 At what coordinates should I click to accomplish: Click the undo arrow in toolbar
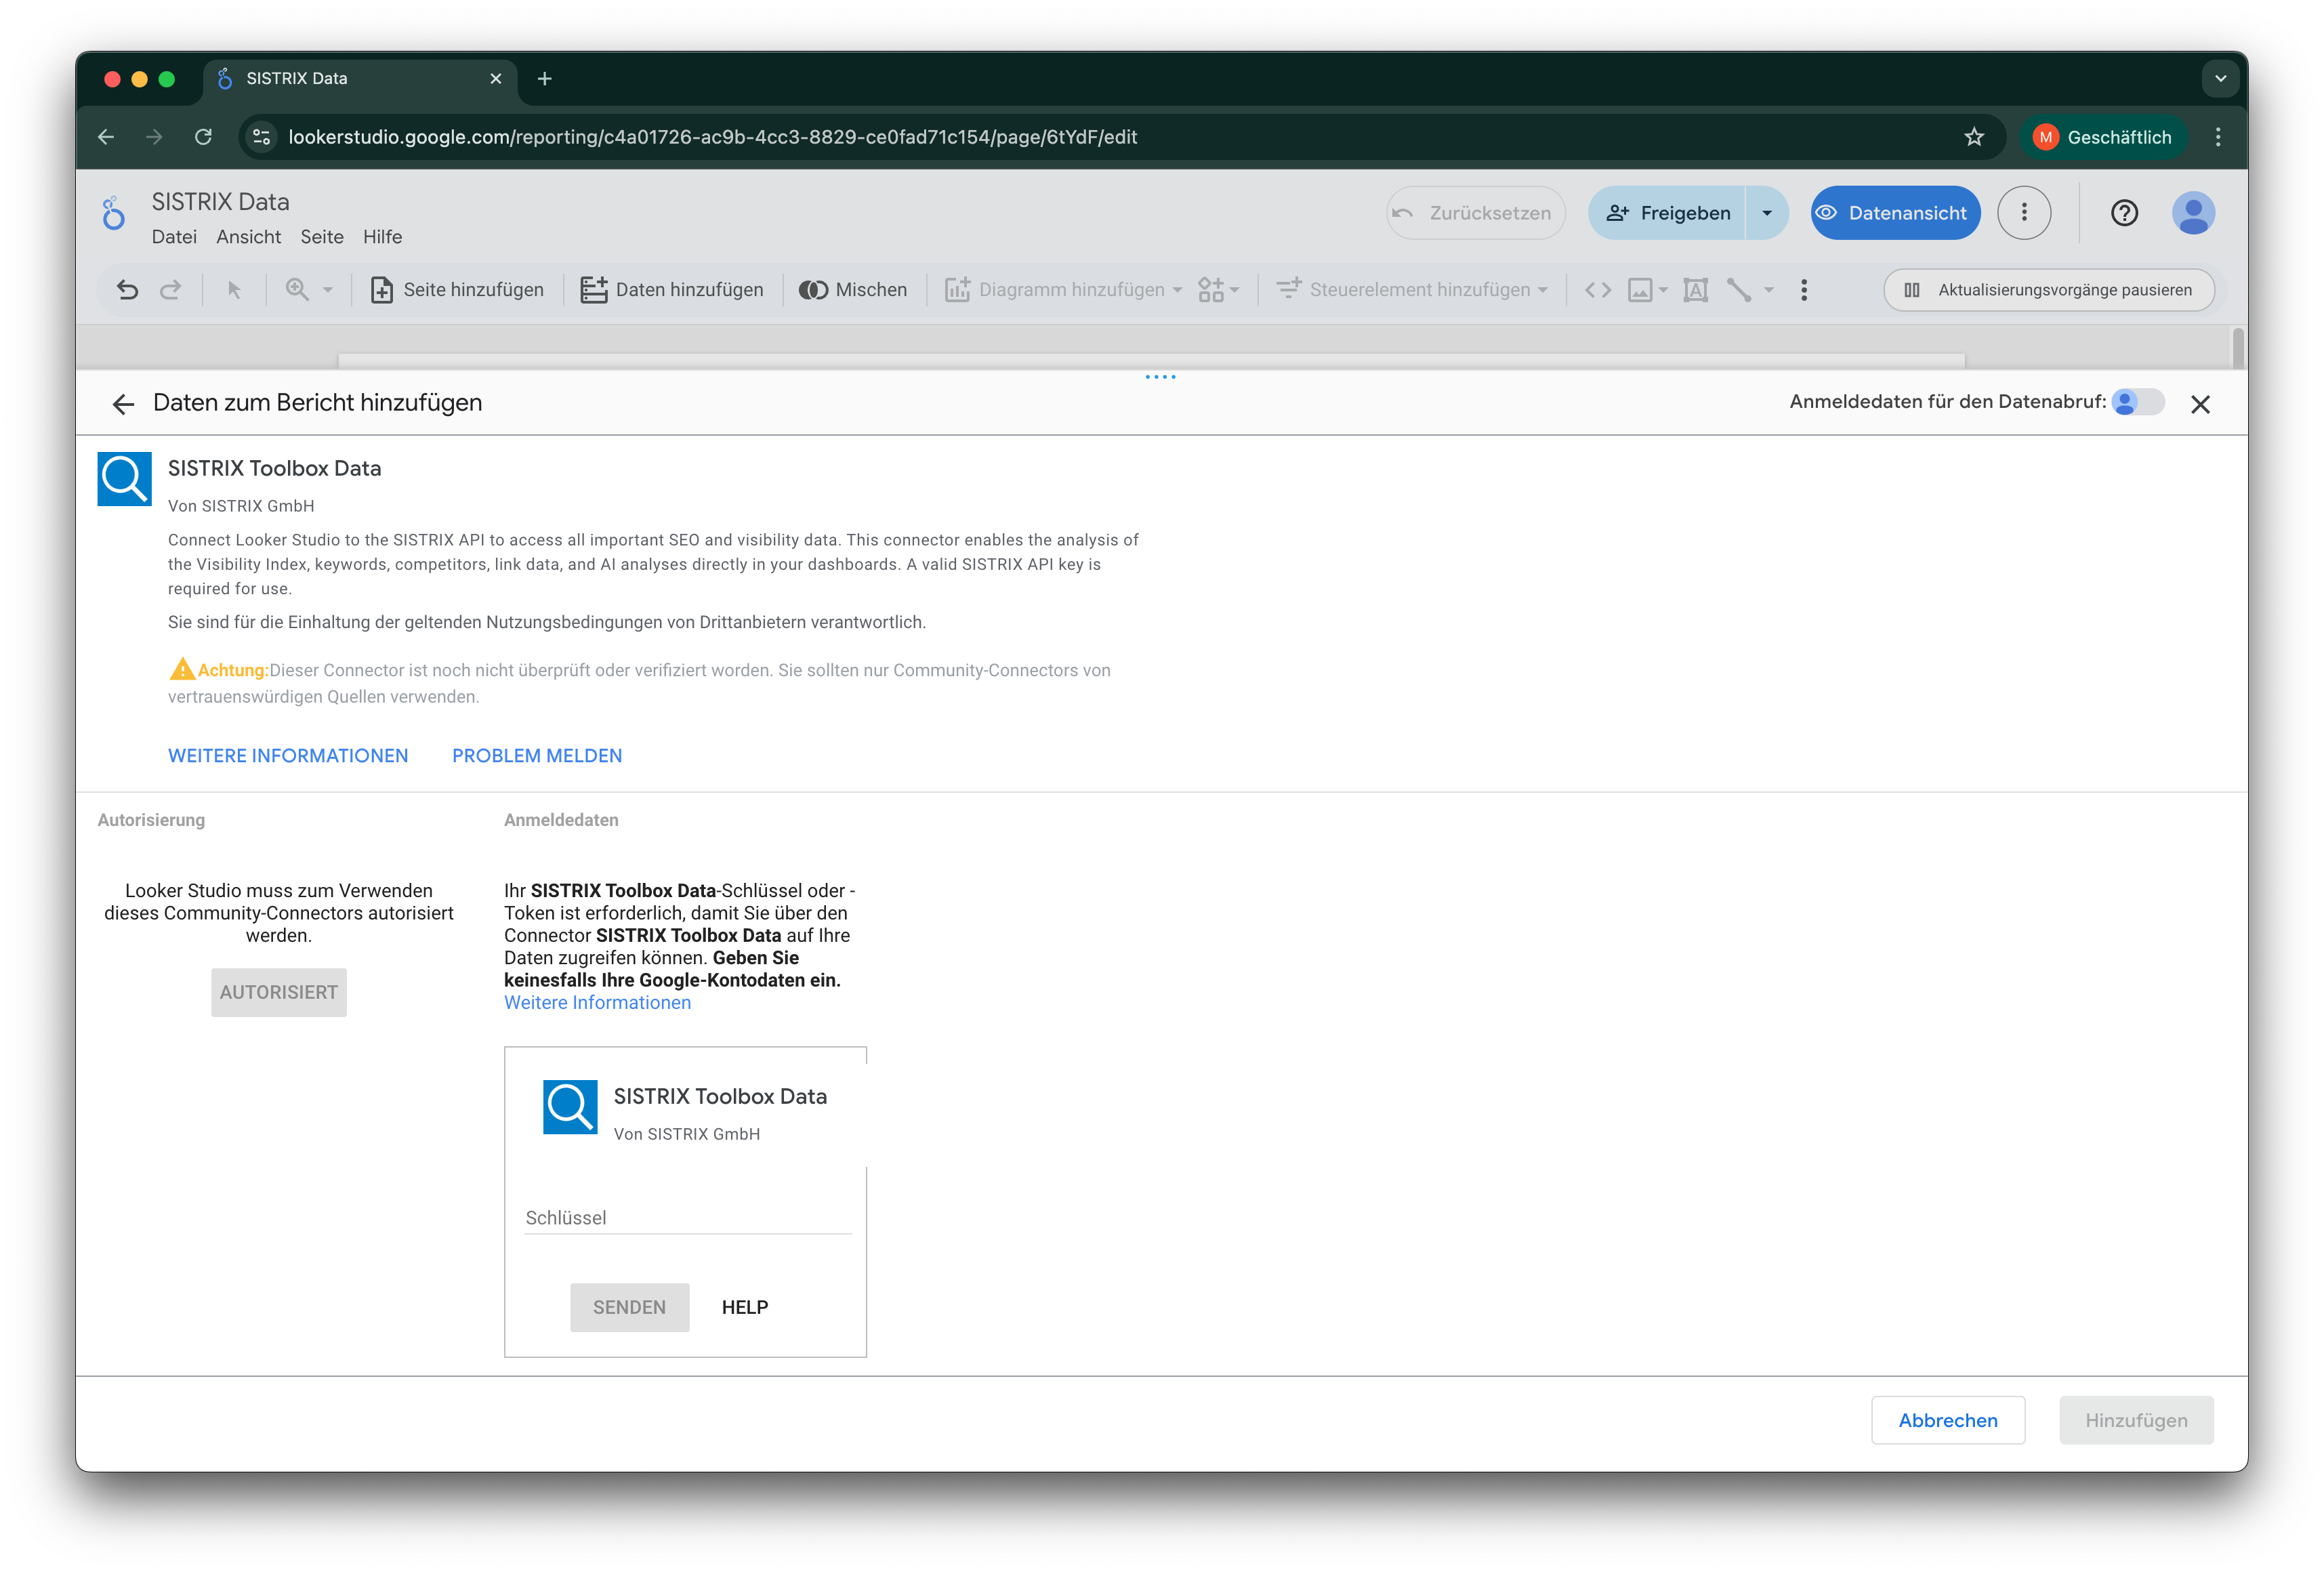pos(127,290)
